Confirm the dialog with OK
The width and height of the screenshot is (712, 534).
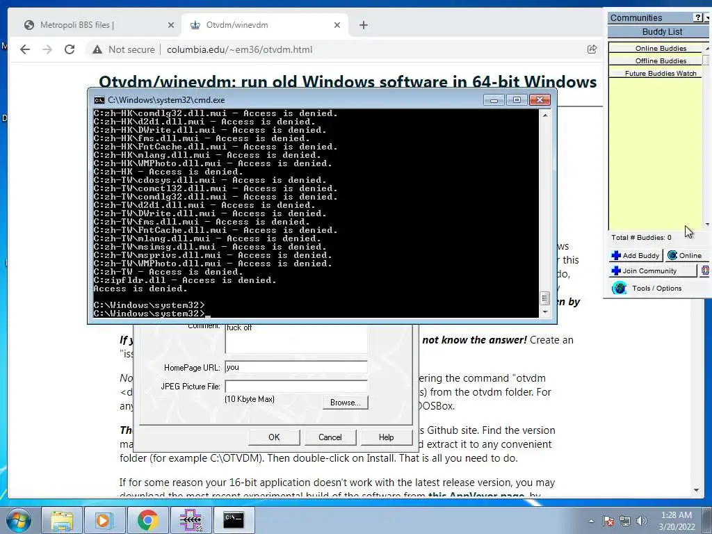tap(274, 437)
